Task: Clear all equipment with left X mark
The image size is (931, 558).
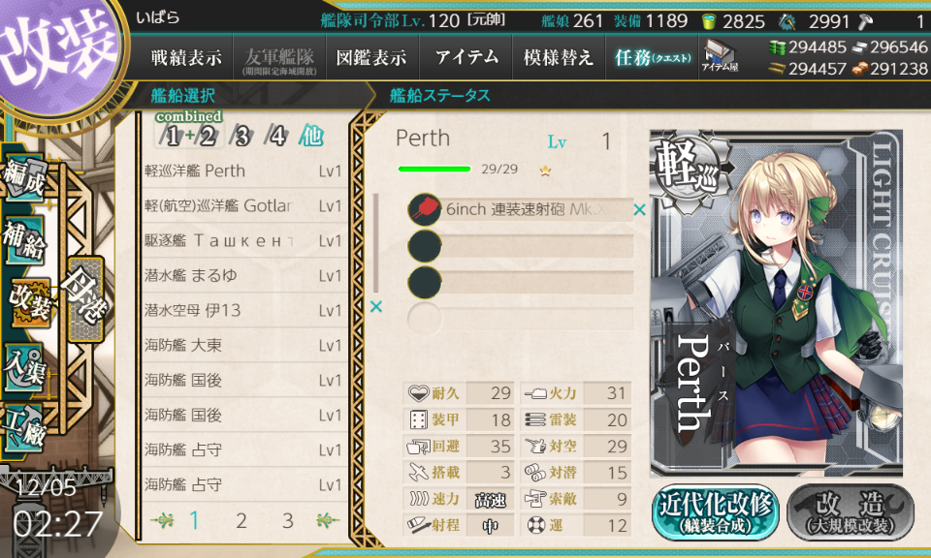Action: [x=376, y=306]
